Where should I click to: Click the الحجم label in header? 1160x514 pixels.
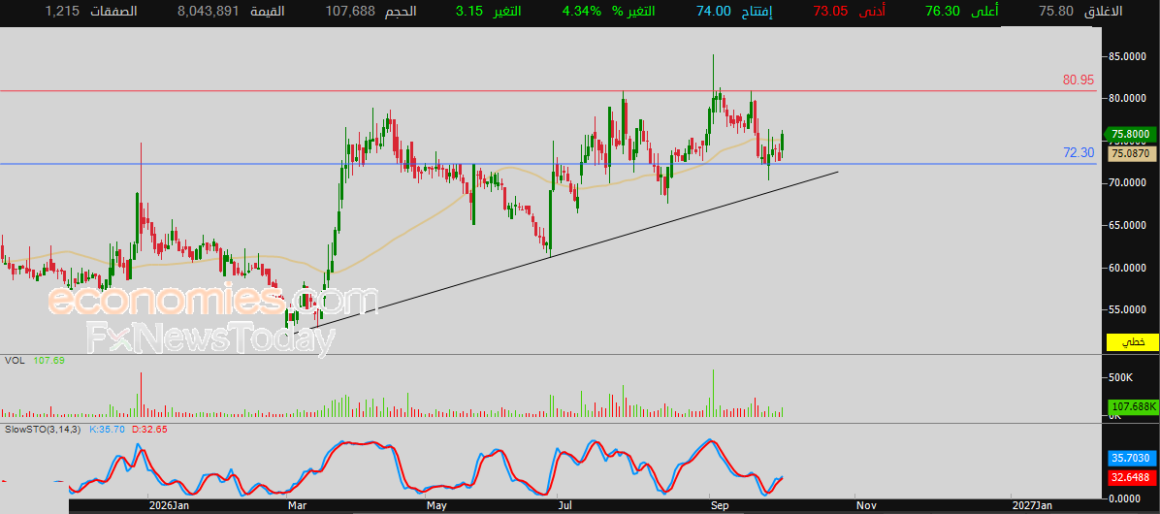[400, 11]
